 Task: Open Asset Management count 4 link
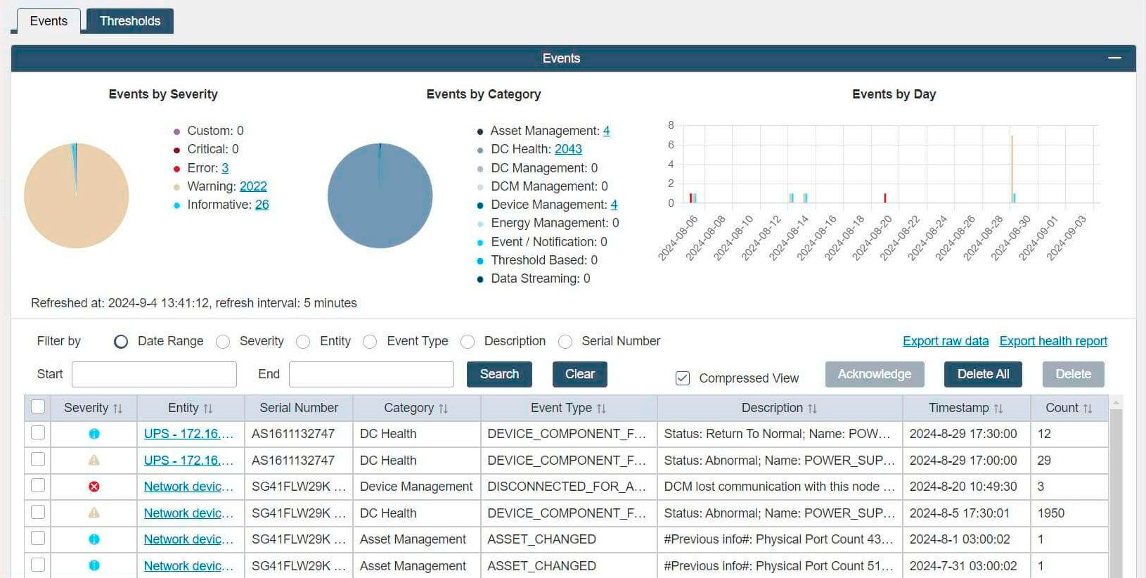click(607, 131)
